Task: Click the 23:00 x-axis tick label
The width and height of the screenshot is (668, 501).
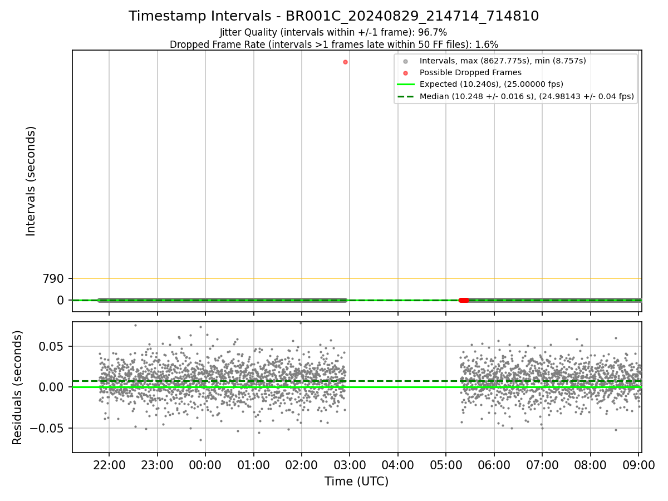Action: (157, 465)
